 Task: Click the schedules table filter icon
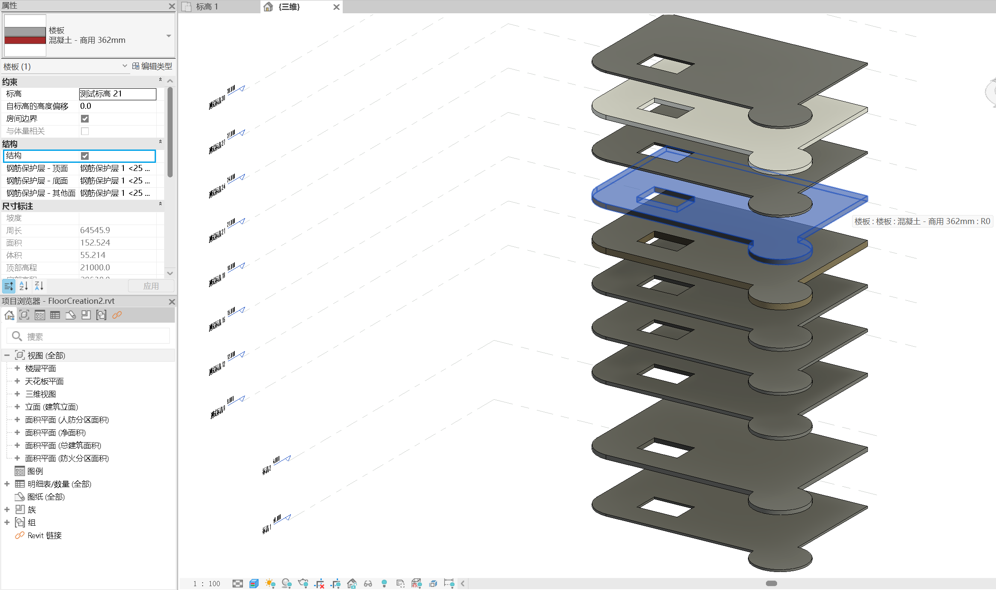(55, 315)
